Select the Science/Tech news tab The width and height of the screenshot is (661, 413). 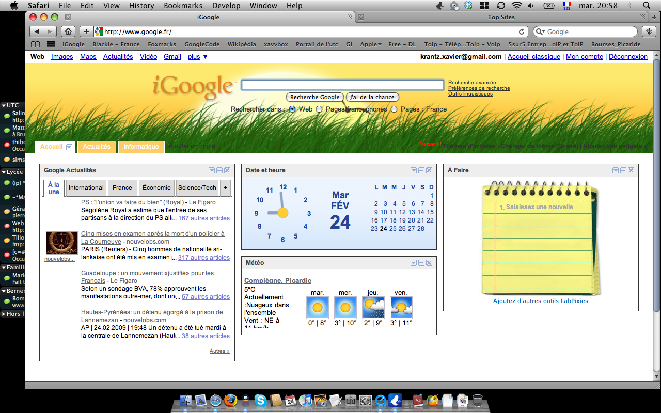click(197, 188)
